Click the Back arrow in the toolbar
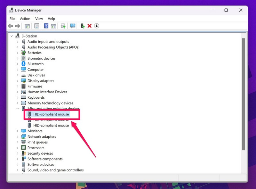256x189 pixels. click(11, 26)
